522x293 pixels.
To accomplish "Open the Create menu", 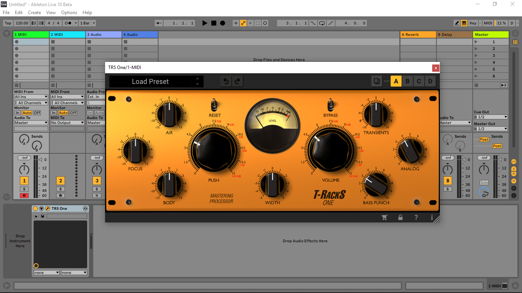I will tap(34, 13).
